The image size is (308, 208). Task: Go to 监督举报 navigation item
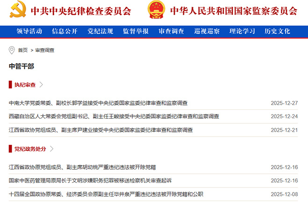(136, 31)
